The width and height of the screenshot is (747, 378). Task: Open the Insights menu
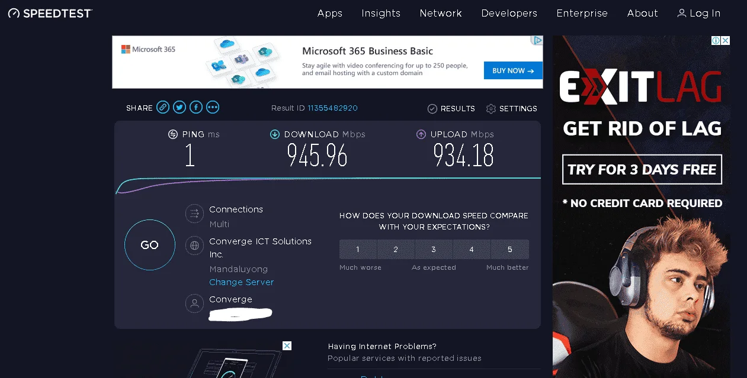click(381, 13)
